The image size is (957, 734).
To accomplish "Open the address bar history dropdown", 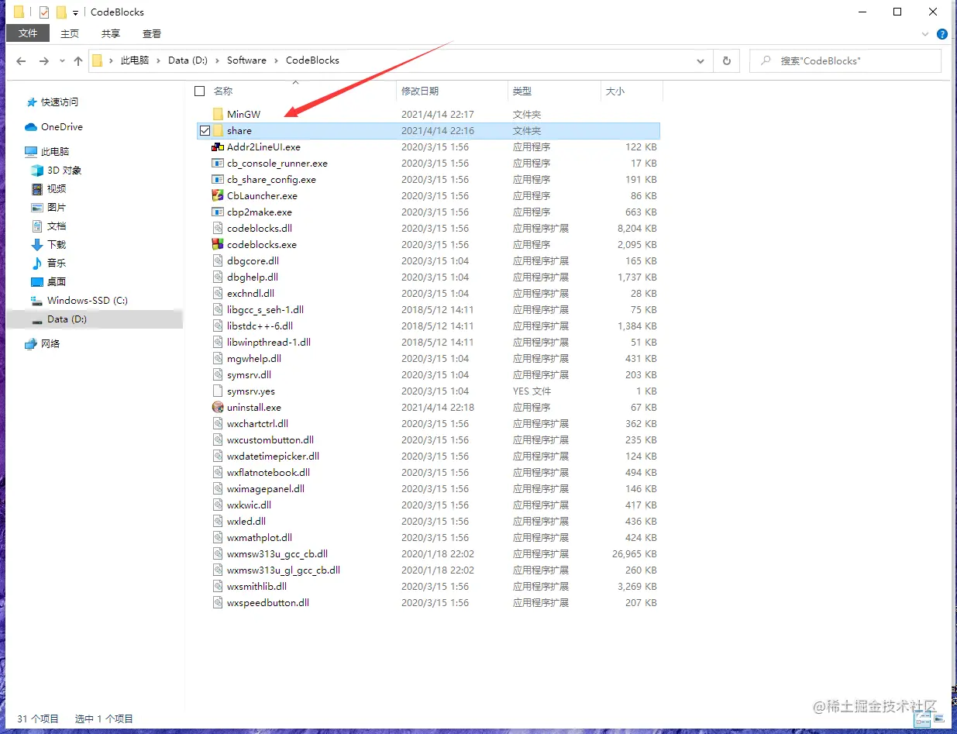I will [701, 60].
